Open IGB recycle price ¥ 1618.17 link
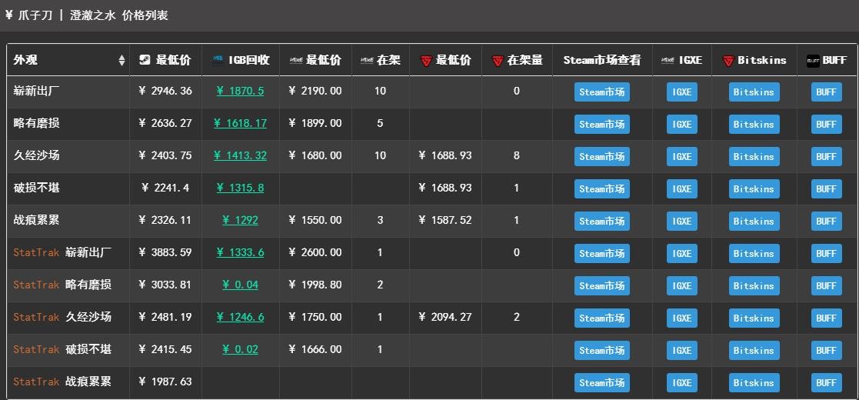 click(x=240, y=123)
